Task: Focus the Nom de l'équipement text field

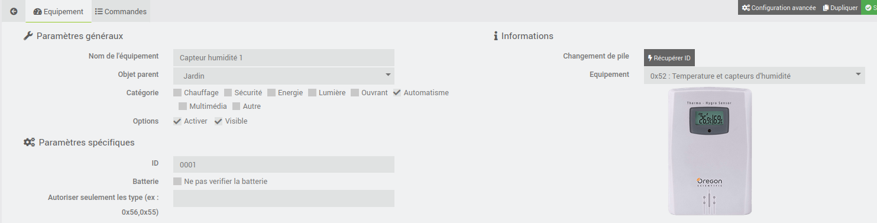Action: (284, 57)
